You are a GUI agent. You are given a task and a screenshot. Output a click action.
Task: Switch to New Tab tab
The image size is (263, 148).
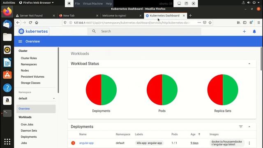[78, 16]
